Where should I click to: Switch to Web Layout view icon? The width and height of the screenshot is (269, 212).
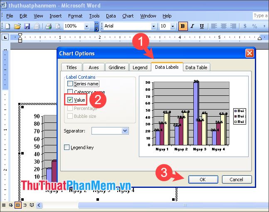[x=11, y=205]
